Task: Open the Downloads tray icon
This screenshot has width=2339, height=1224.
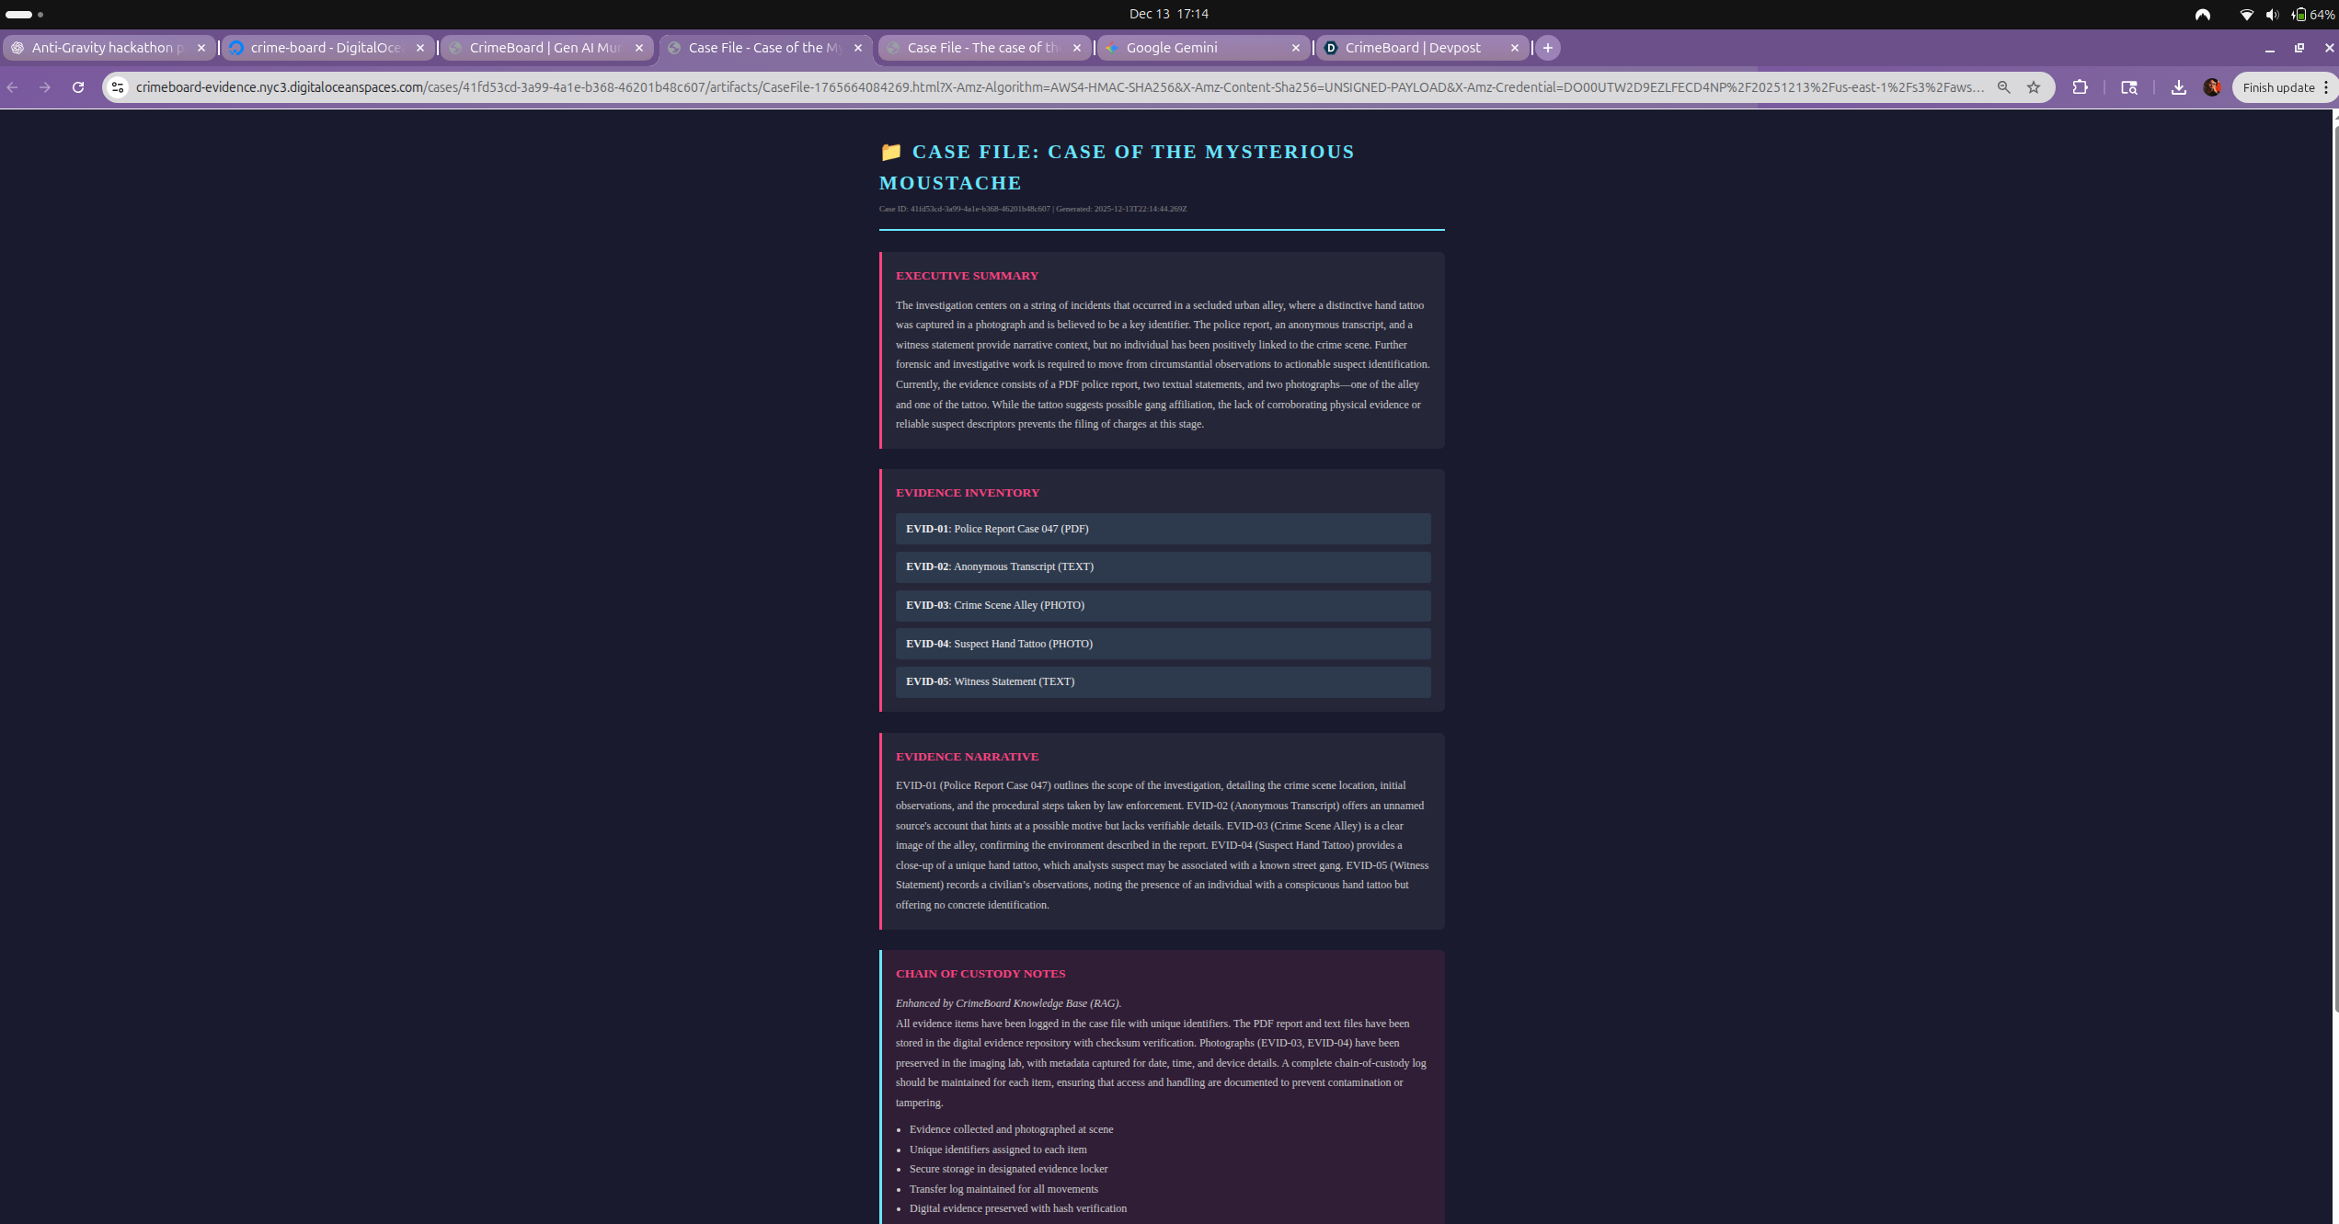Action: click(x=2178, y=87)
